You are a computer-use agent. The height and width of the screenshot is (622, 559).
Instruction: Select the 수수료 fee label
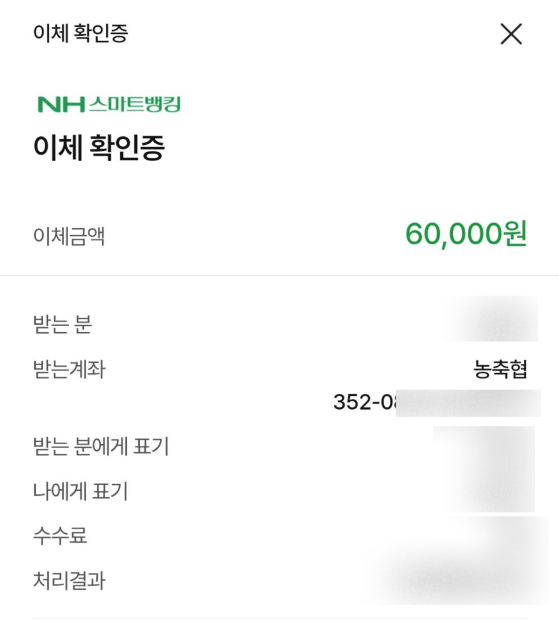pyautogui.click(x=60, y=535)
